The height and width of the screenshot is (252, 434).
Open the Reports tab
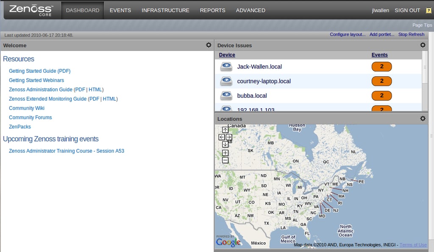(213, 11)
